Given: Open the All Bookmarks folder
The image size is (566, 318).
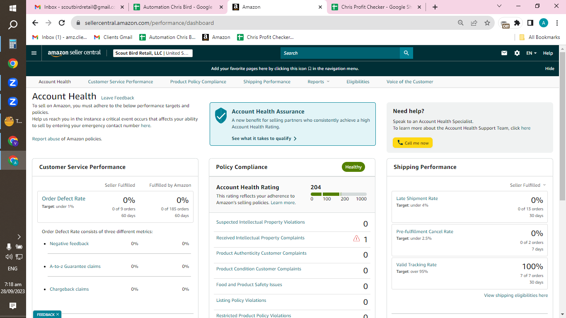Looking at the screenshot, I should coord(539,37).
